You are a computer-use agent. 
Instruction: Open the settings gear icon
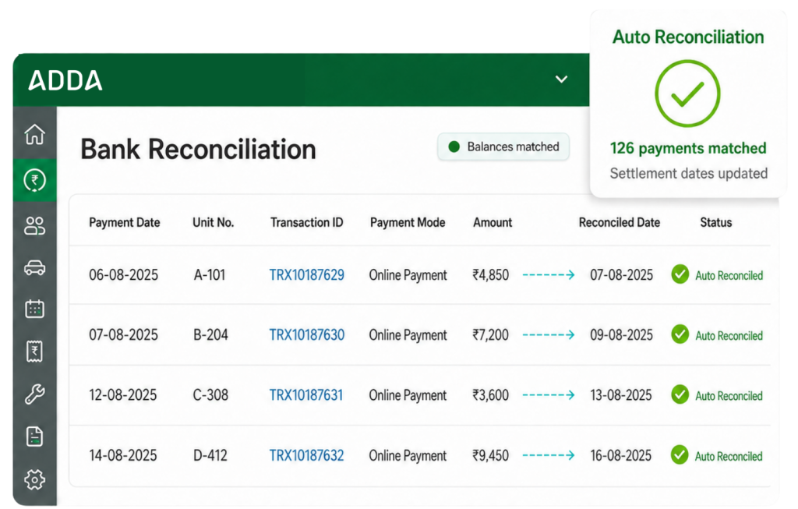pyautogui.click(x=34, y=479)
